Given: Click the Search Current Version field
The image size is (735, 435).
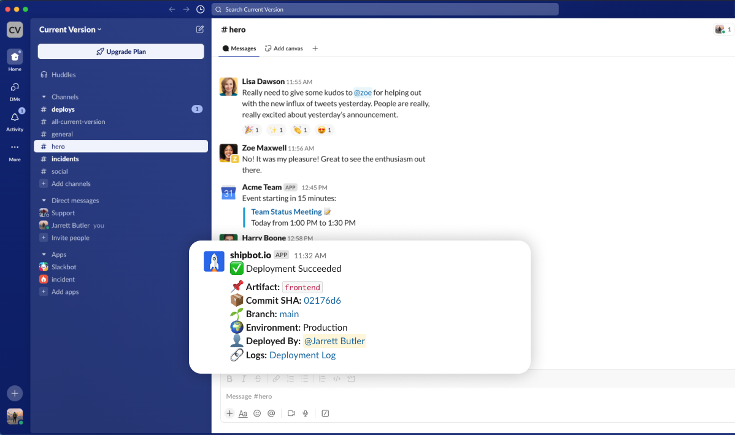Looking at the screenshot, I should click(x=385, y=9).
